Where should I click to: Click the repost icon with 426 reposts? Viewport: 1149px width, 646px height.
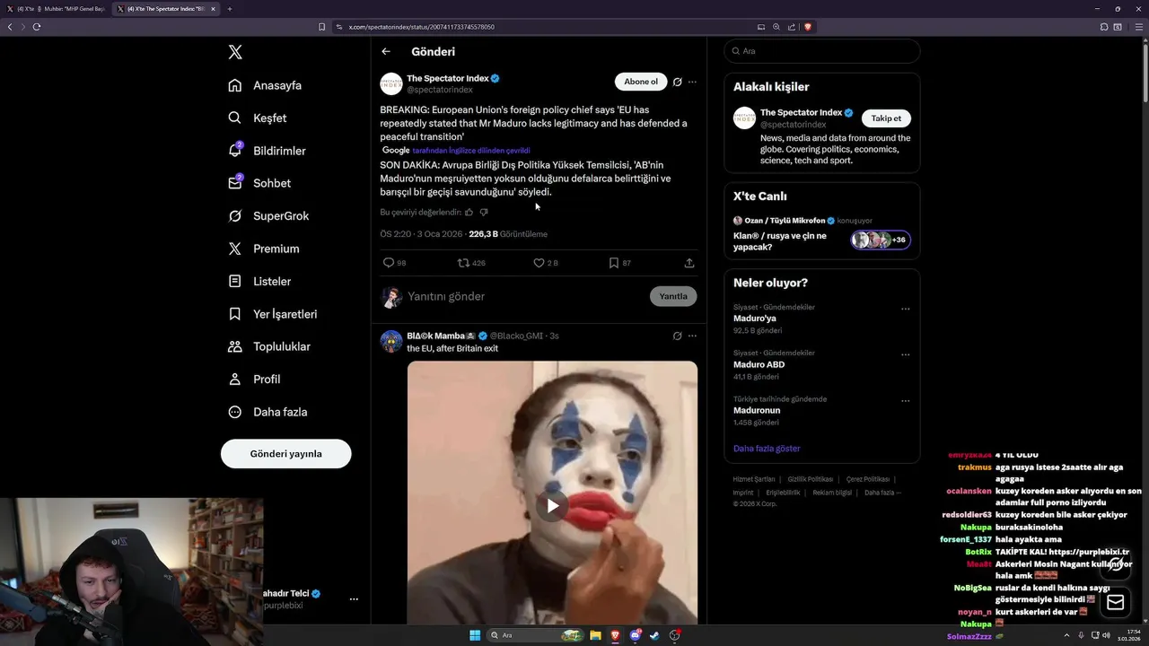[463, 263]
